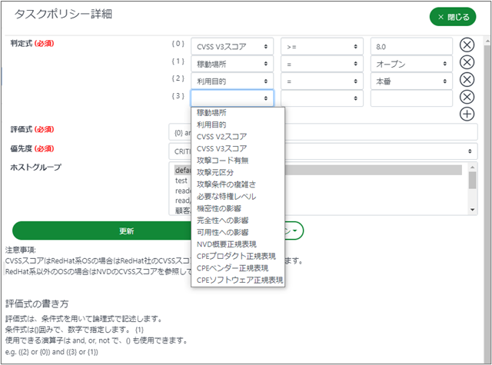Image resolution: width=492 pixels, height=365 pixels.
Task: Click the green 更新 button
Action: pos(126,231)
